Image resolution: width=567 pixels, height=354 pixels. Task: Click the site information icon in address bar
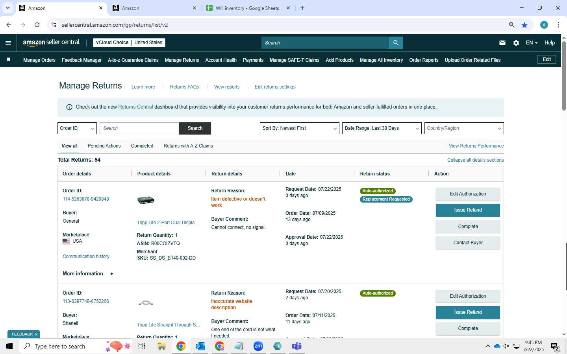click(54, 25)
